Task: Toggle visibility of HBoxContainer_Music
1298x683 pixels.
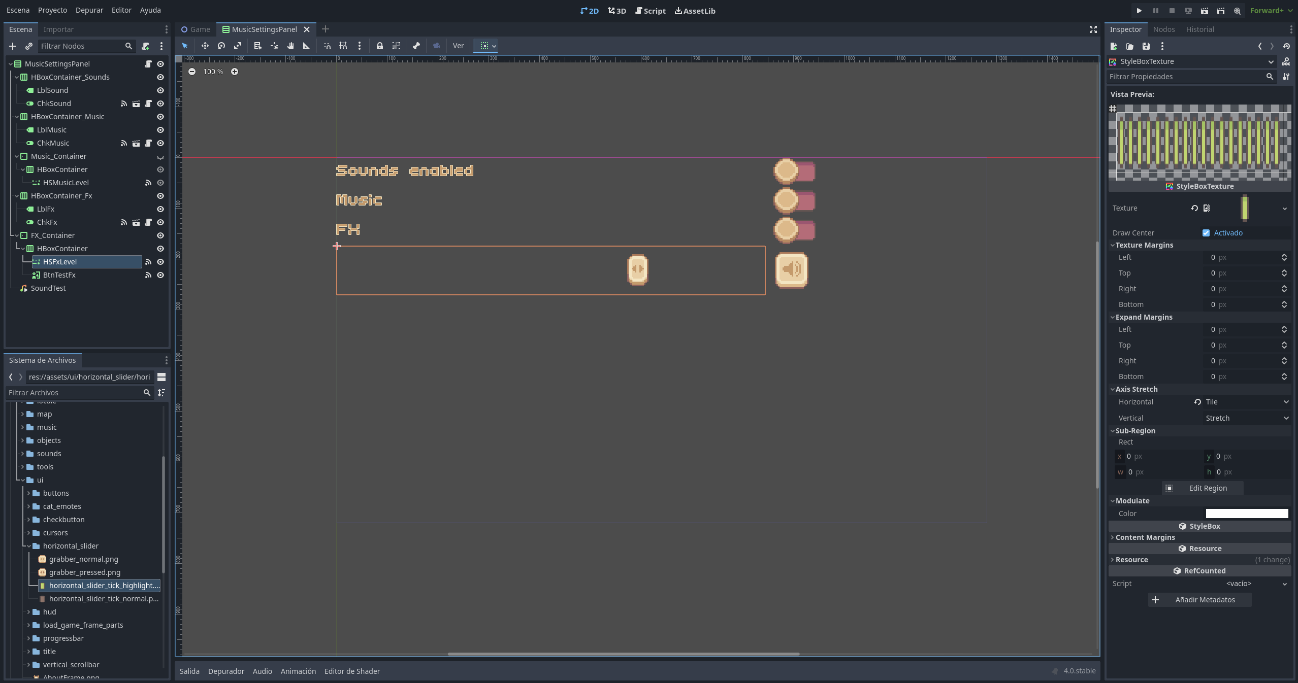Action: coord(159,117)
